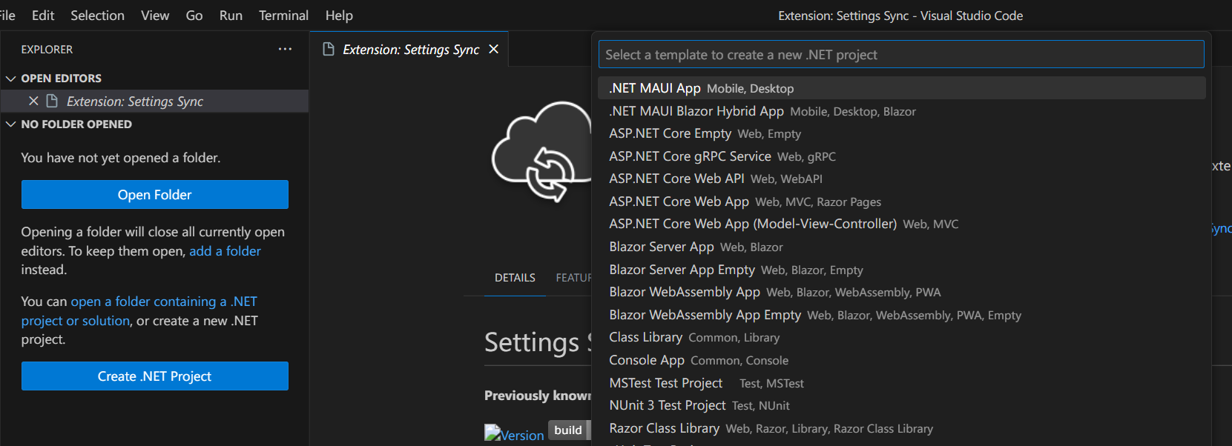Open the Go menu

click(x=194, y=16)
